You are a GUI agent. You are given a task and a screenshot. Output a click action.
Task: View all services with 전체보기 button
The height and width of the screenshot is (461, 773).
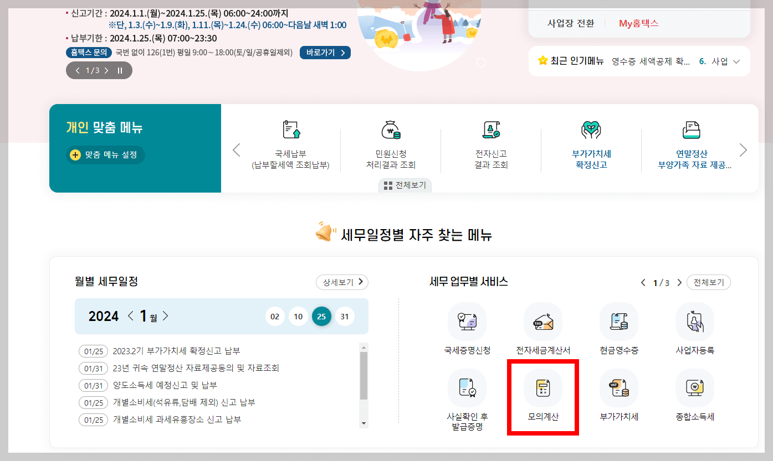[x=708, y=282]
